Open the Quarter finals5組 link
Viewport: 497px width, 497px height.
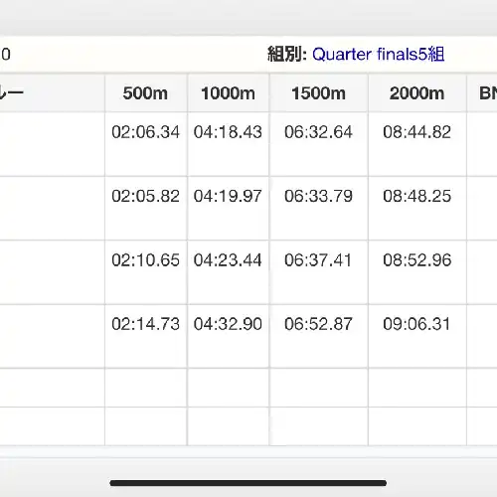coord(378,55)
